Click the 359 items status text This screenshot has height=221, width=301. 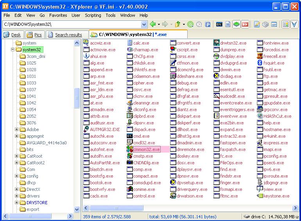[107, 217]
